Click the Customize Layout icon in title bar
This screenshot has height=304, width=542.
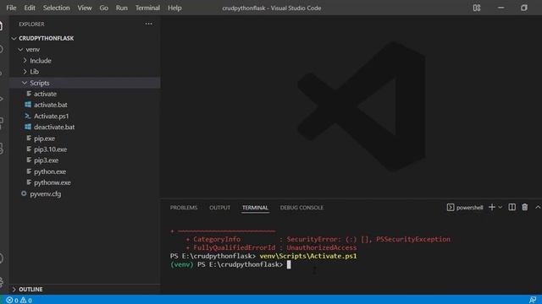pyautogui.click(x=477, y=8)
